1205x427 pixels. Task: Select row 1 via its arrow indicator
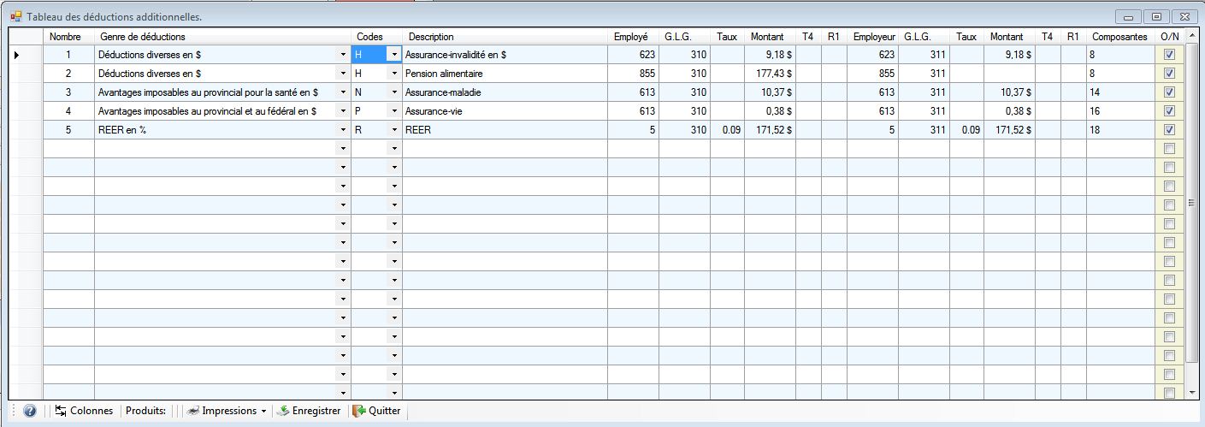tap(17, 55)
